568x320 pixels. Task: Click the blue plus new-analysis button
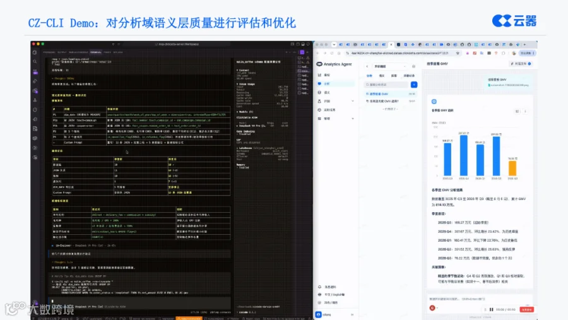(x=413, y=85)
